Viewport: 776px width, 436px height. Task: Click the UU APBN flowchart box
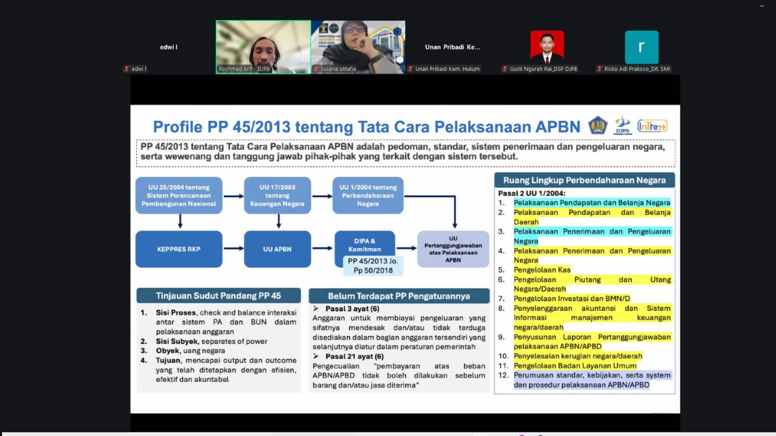(277, 249)
